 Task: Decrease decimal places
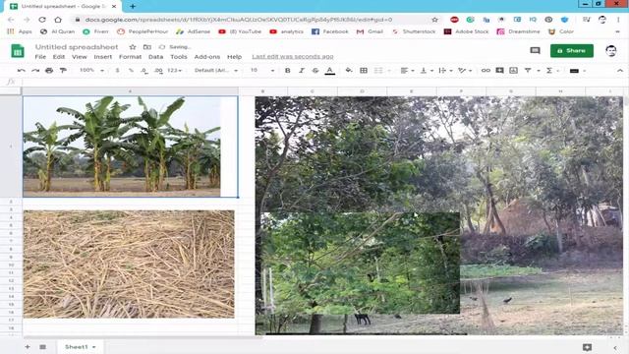pyautogui.click(x=144, y=70)
